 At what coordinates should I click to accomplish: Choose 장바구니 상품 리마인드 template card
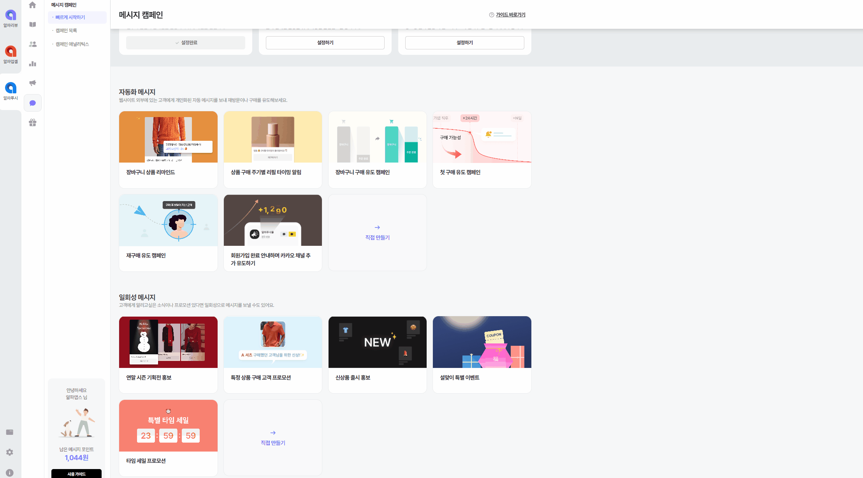coord(168,149)
